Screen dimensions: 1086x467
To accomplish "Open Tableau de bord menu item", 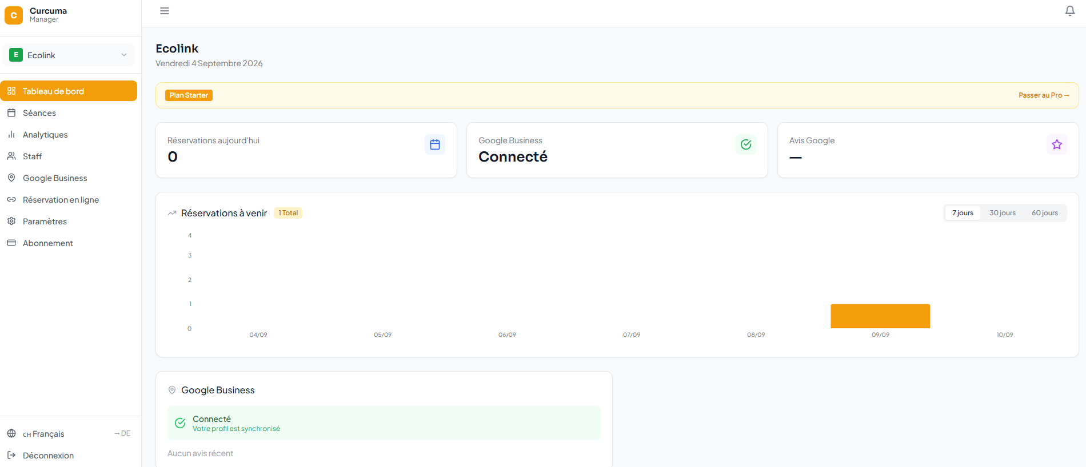I will 69,91.
